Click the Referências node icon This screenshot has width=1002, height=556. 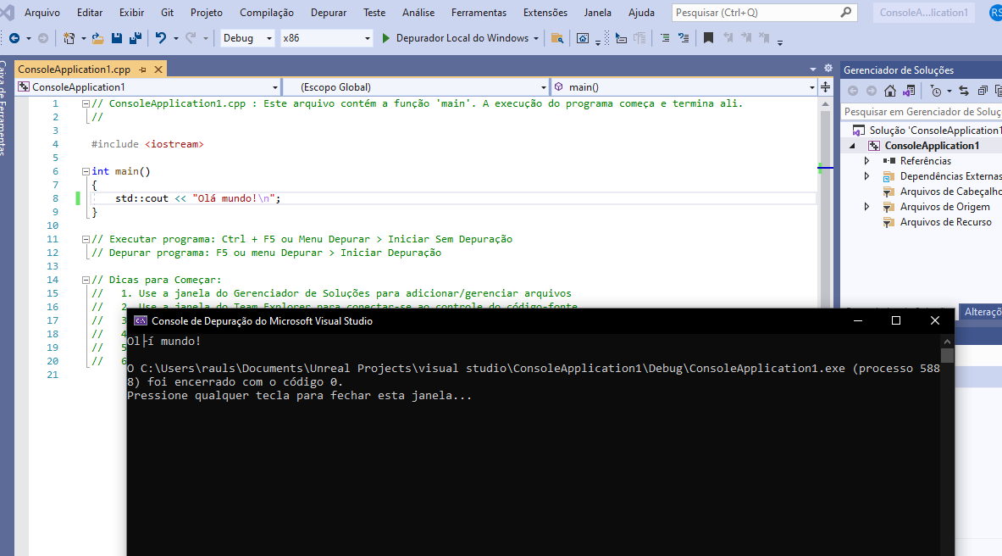[889, 161]
